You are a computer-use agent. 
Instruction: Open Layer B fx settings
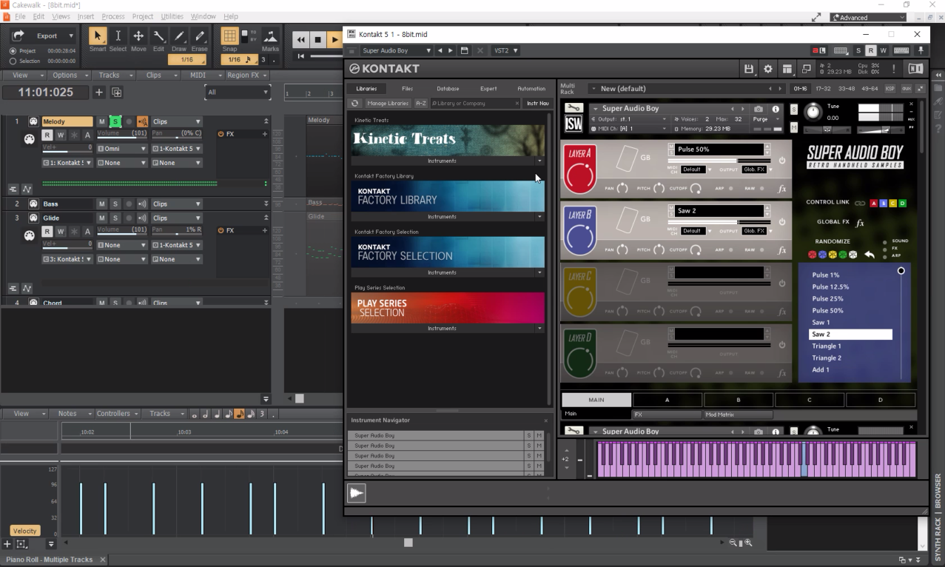coord(781,250)
